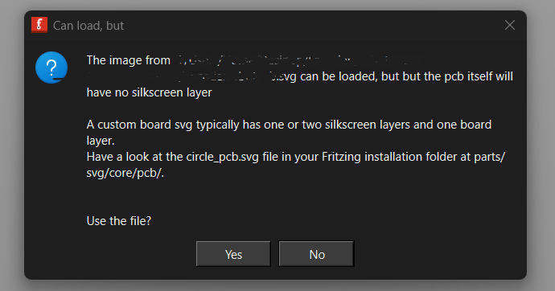
Task: Click the "Can load, but" window title
Action: point(88,26)
